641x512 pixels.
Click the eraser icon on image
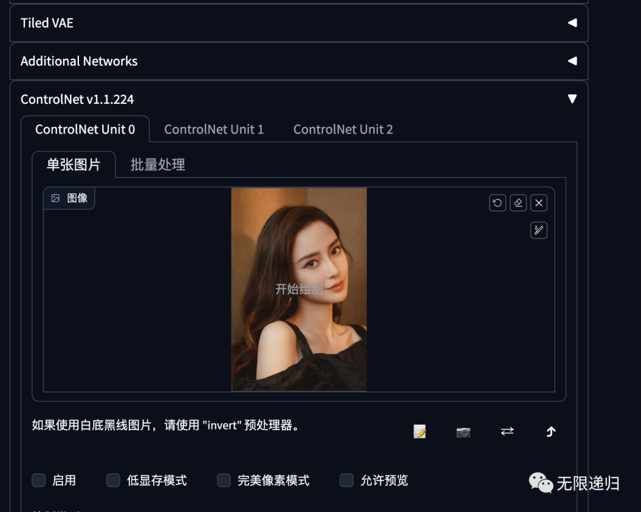(x=518, y=203)
